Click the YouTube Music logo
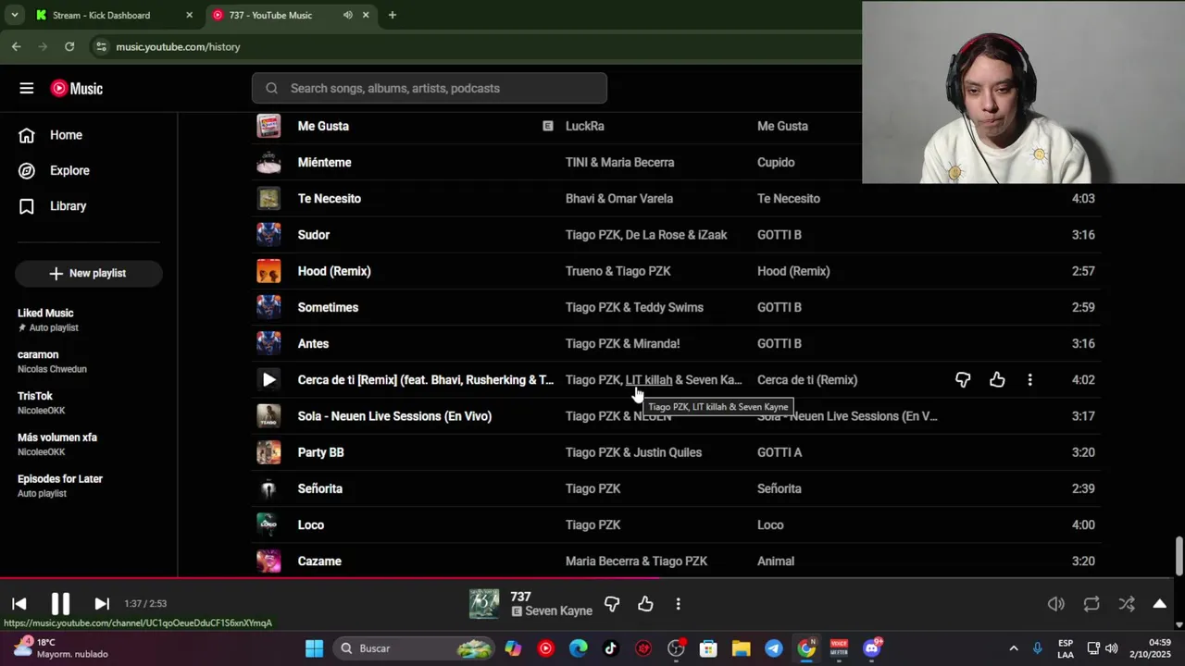 coord(77,88)
